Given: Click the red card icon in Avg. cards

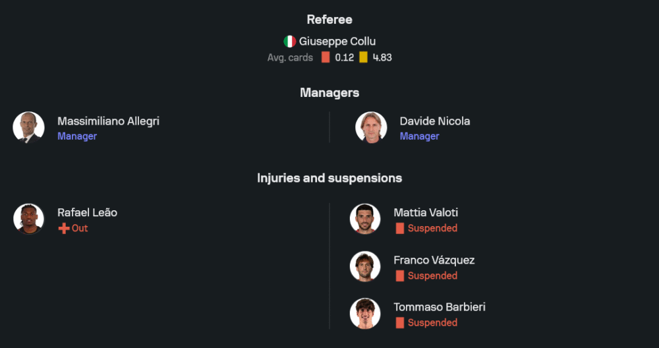Looking at the screenshot, I should [326, 57].
